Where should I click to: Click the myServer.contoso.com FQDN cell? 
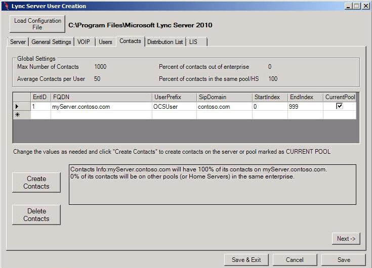(x=101, y=107)
